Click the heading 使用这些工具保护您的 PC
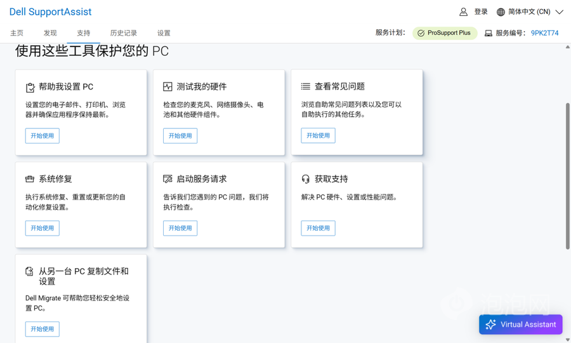Screen dimensions: 571x343 click(x=92, y=51)
